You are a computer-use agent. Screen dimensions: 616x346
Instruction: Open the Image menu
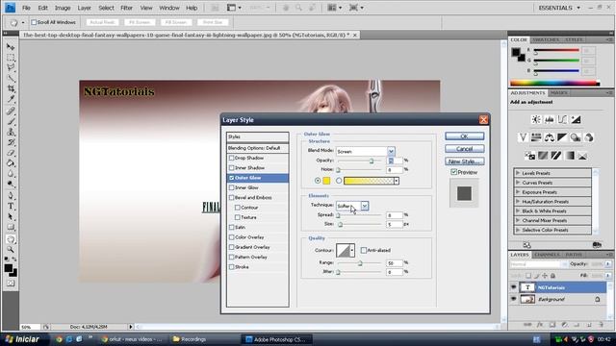pos(63,8)
